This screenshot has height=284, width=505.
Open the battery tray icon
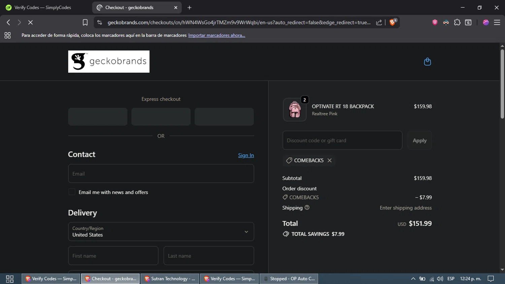[x=422, y=279]
